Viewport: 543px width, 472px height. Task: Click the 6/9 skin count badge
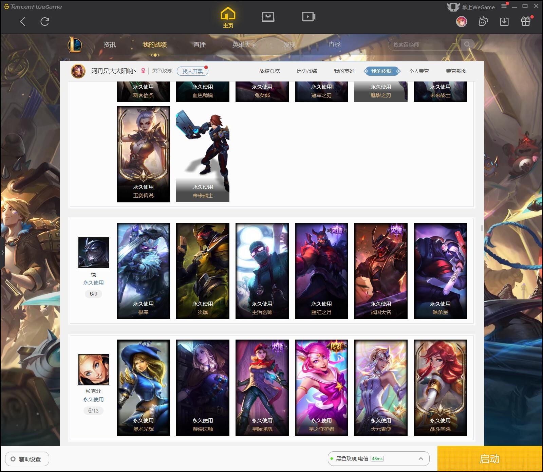[93, 294]
